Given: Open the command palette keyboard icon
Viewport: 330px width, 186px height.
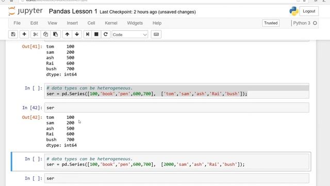Looking at the screenshot, I should (156, 35).
